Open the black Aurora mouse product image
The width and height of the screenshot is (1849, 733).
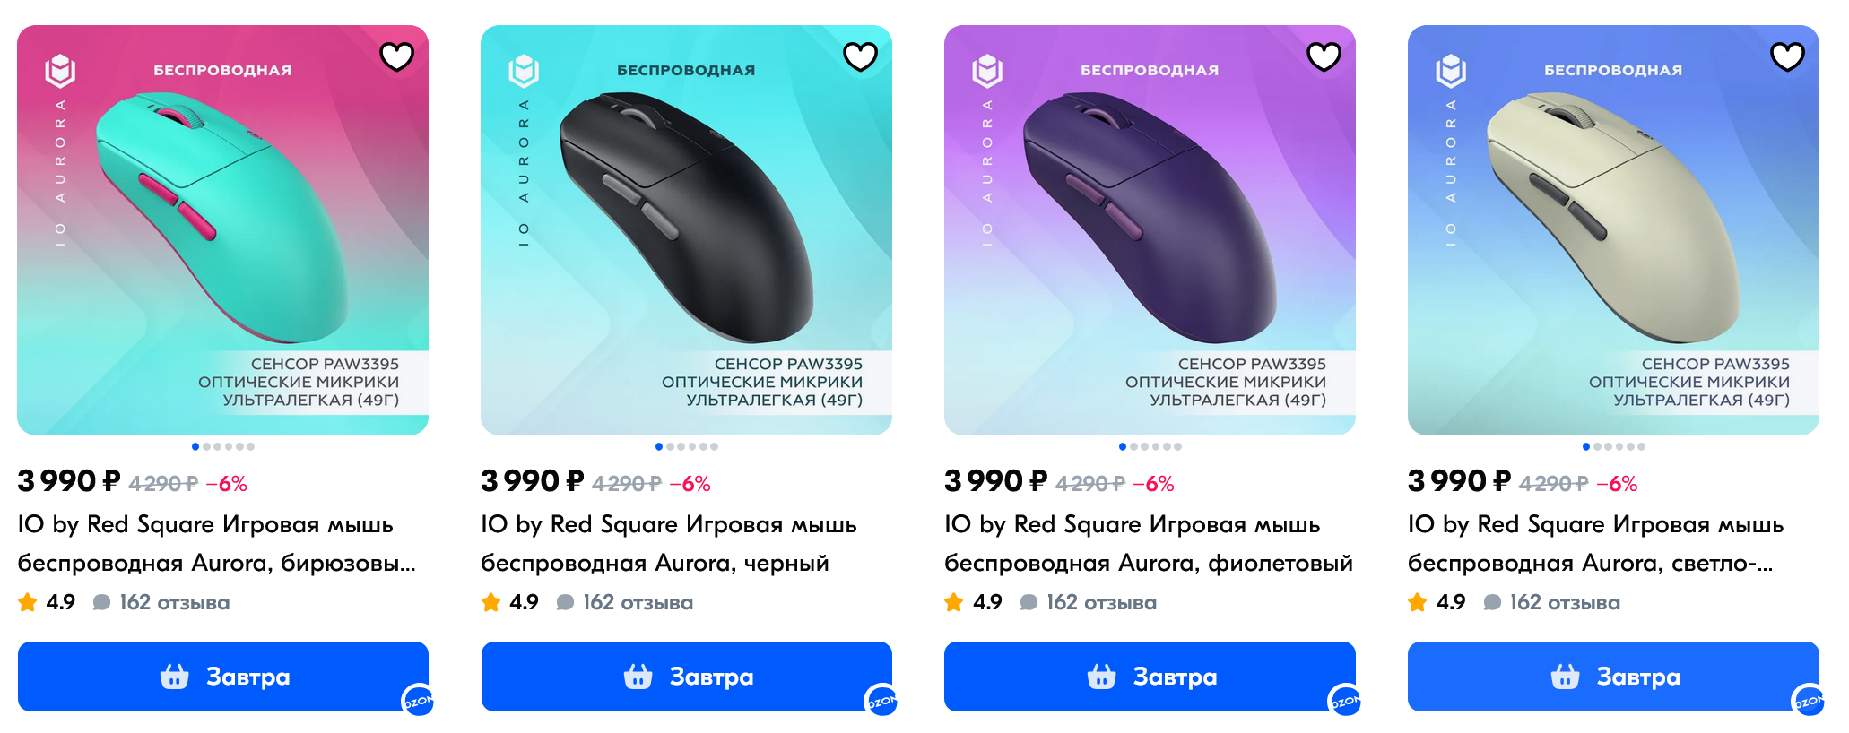click(686, 230)
